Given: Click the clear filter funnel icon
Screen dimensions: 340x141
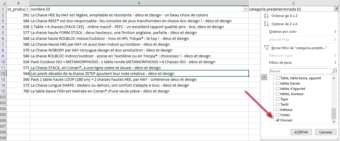Looking at the screenshot, I should pos(266,48).
